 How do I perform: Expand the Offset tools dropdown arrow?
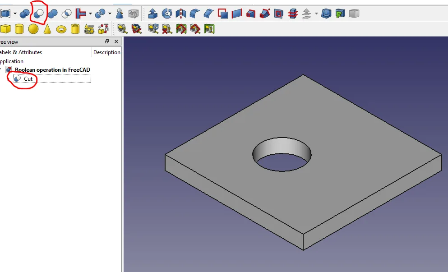316,14
